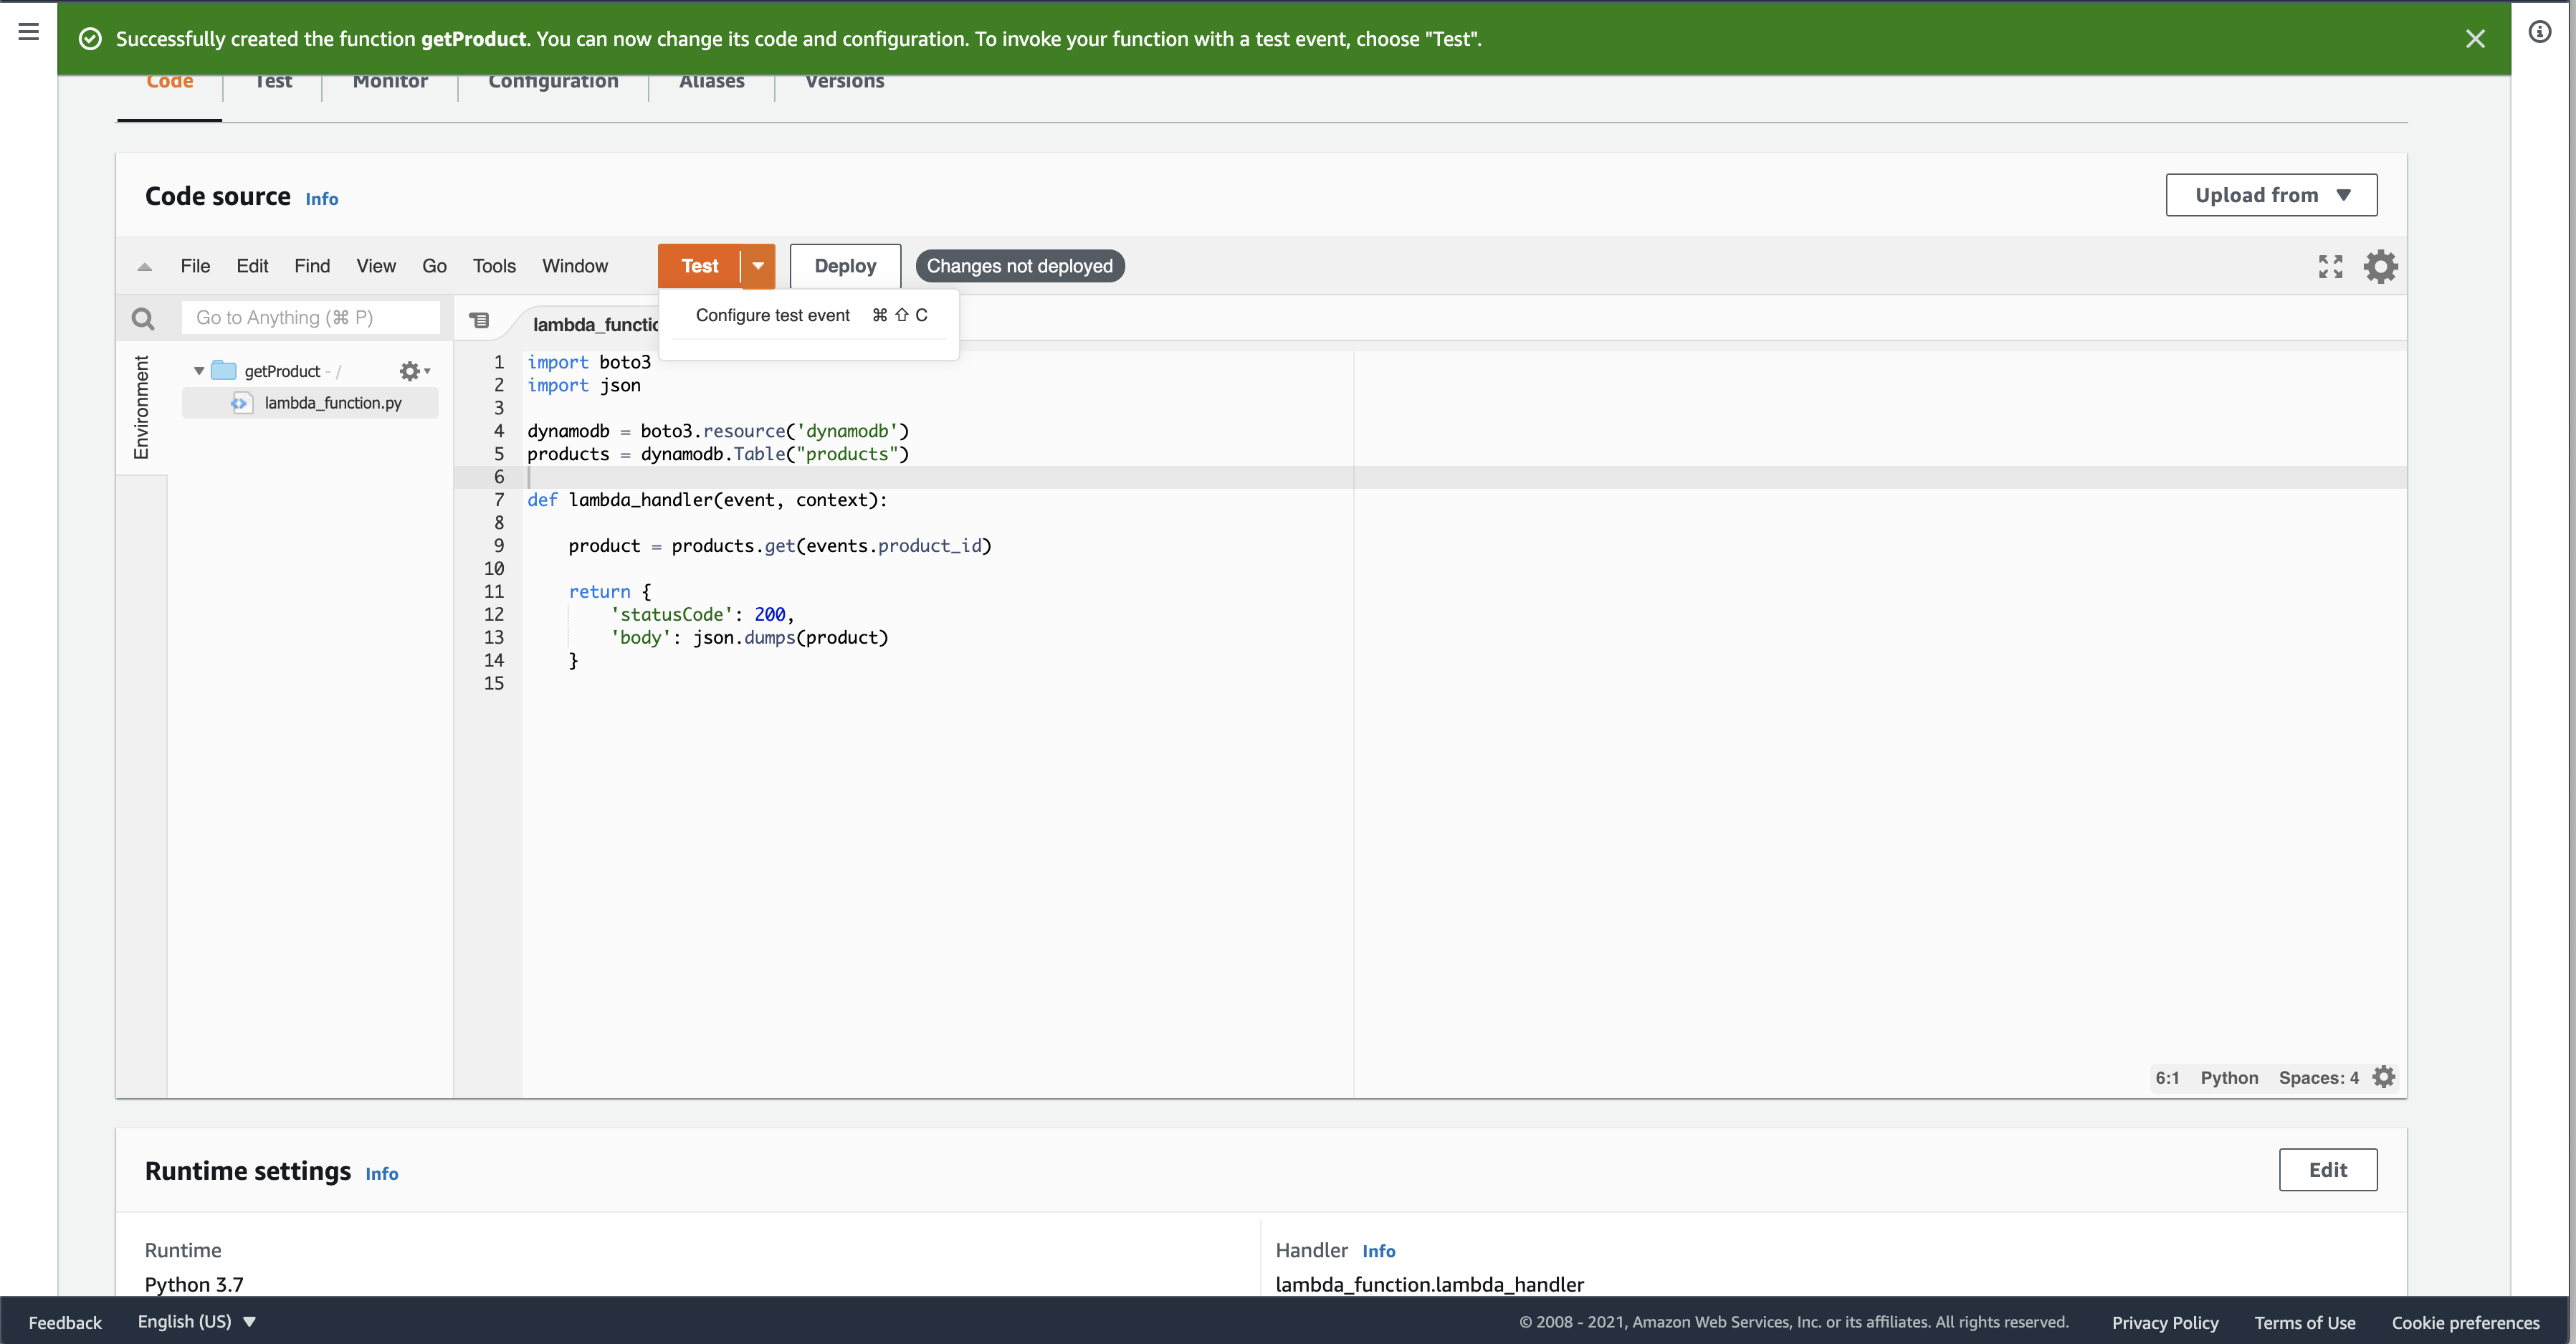Image resolution: width=2576 pixels, height=1344 pixels.
Task: Expand the Upload from dropdown
Action: coord(2271,195)
